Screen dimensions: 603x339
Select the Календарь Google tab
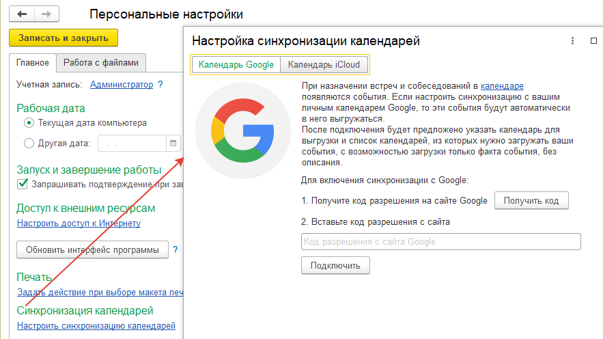236,65
